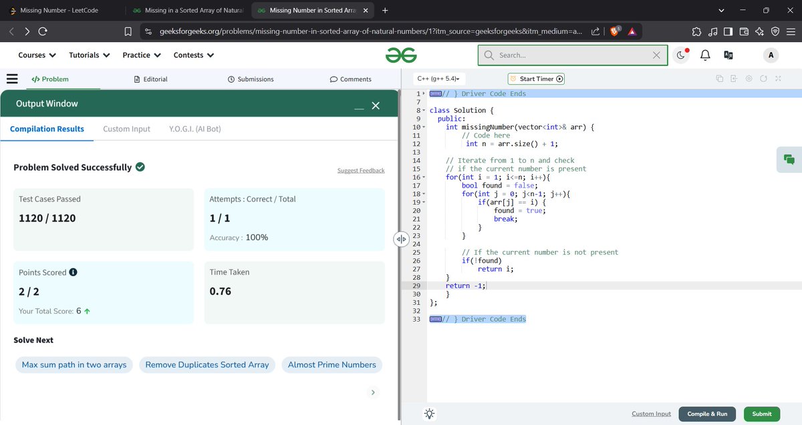
Task: Show more Solve Next suggestions with arrow
Action: (x=373, y=392)
